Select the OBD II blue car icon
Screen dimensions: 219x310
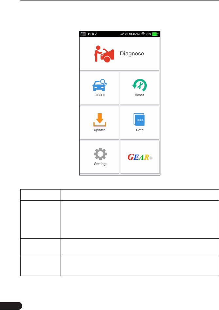coord(100,85)
